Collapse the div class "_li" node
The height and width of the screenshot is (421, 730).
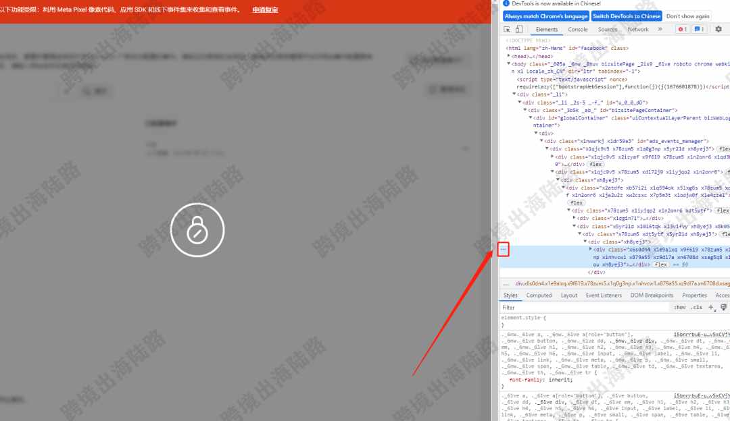pos(514,94)
